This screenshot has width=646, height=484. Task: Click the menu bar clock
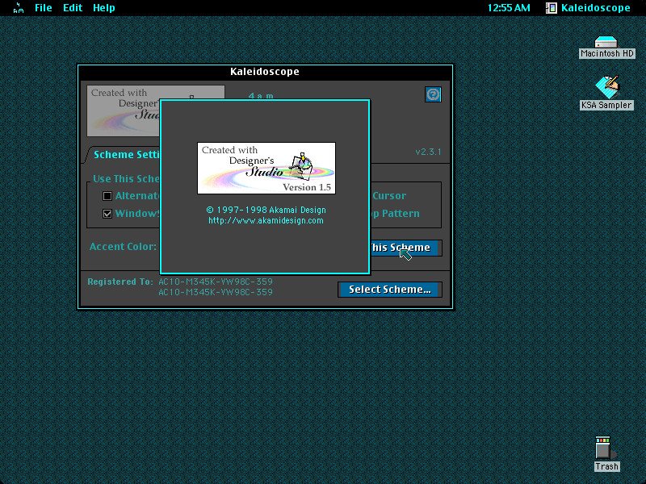coord(509,8)
